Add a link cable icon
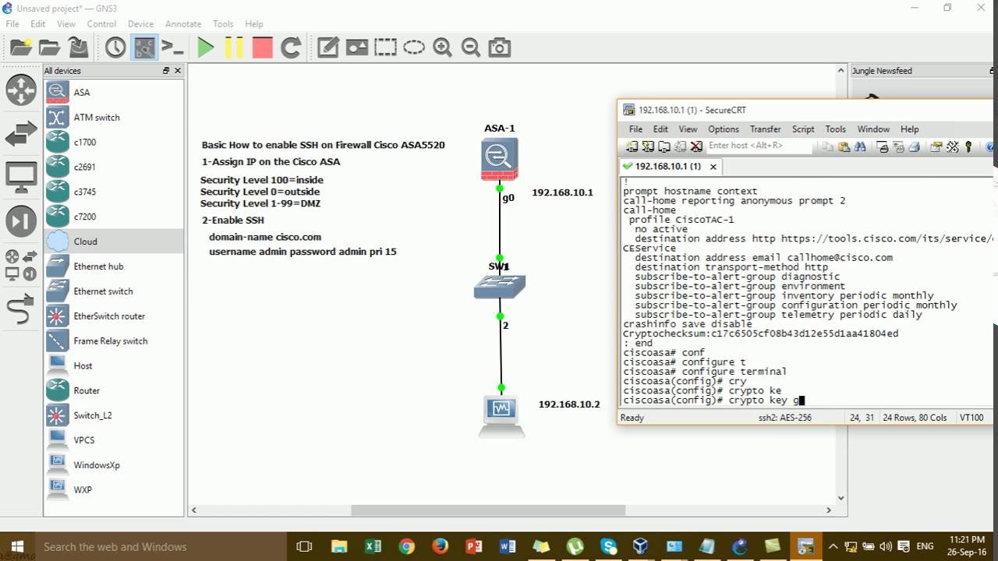 (21, 310)
